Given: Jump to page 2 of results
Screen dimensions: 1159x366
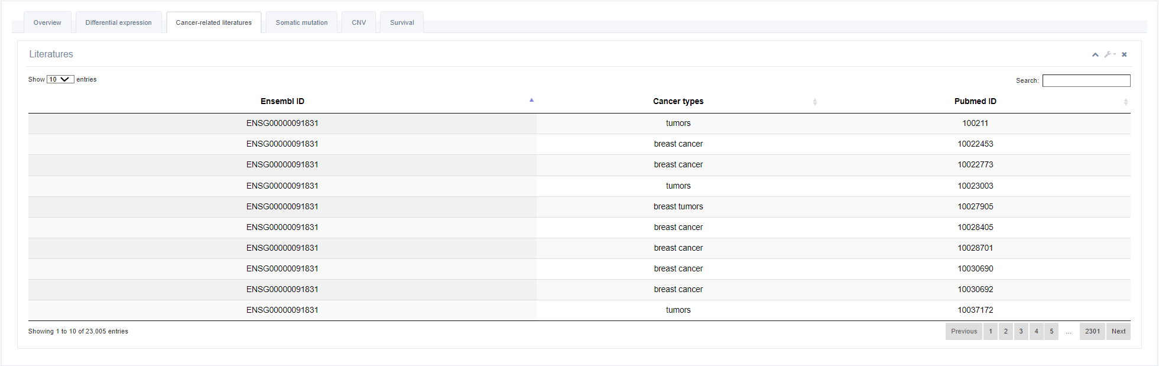Looking at the screenshot, I should pos(1005,331).
